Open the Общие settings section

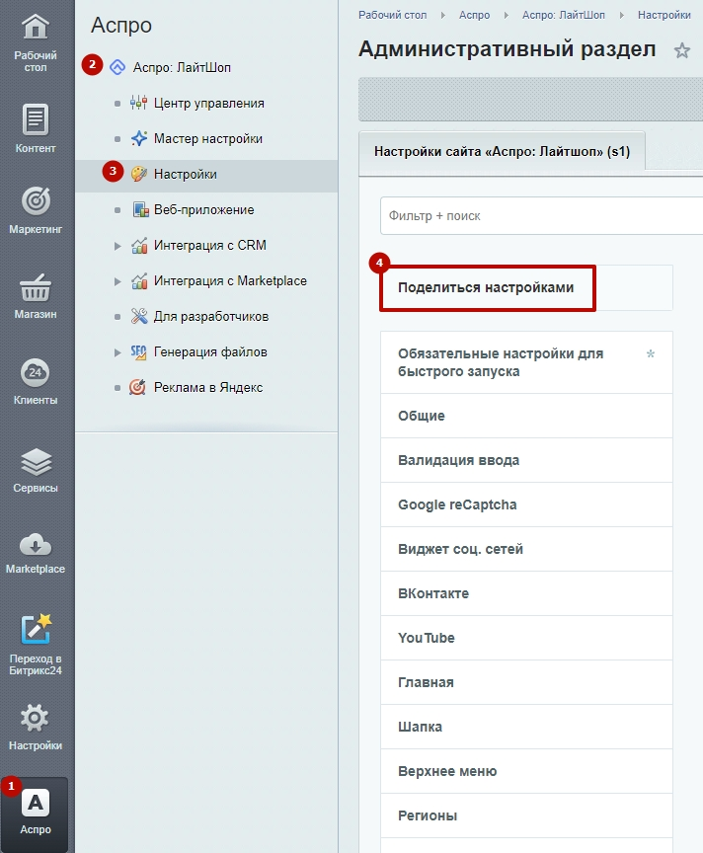click(526, 417)
